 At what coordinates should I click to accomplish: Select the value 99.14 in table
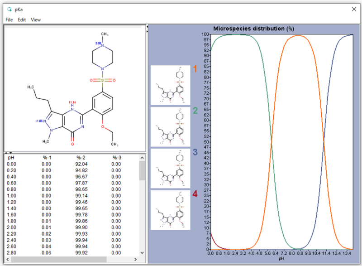pos(81,196)
